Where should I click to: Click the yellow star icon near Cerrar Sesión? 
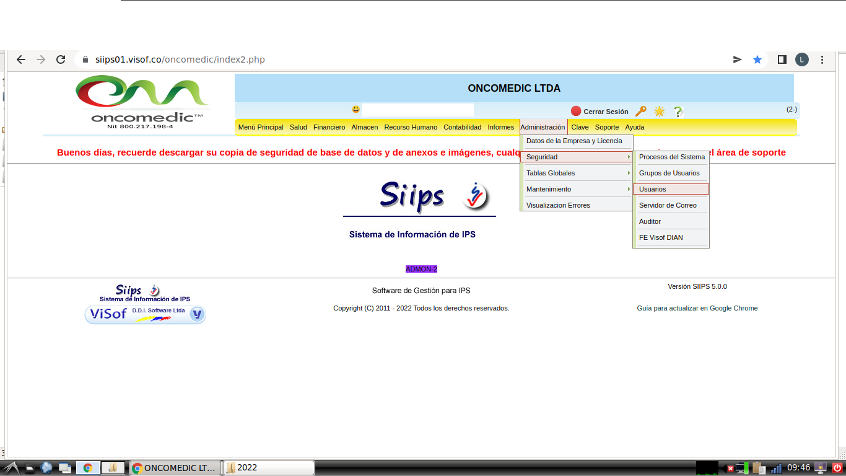[x=659, y=111]
